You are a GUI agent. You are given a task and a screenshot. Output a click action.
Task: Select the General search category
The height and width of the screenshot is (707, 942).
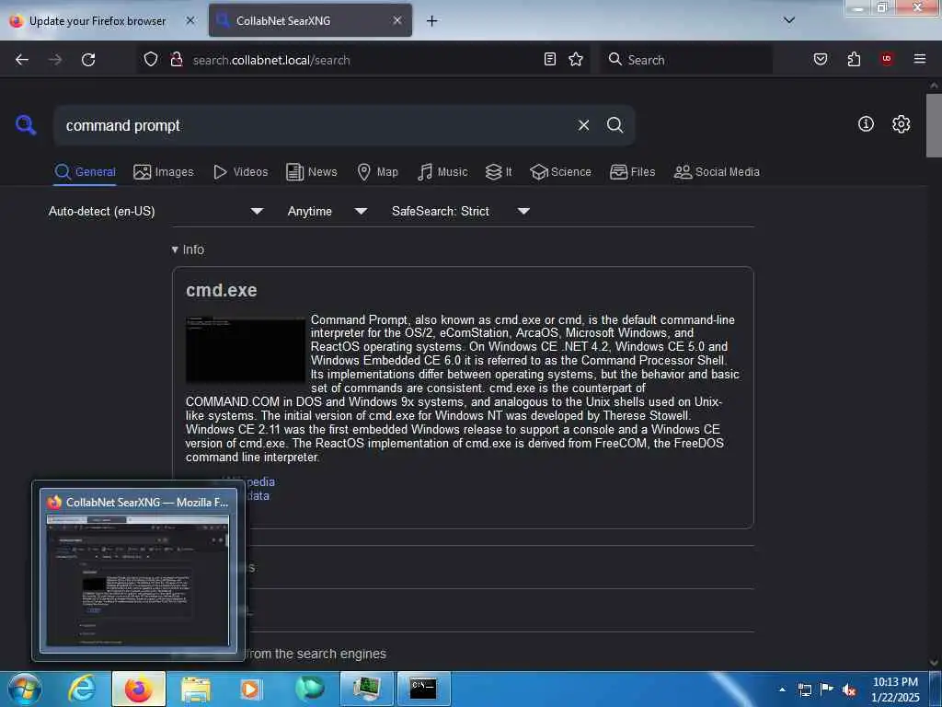tap(85, 172)
